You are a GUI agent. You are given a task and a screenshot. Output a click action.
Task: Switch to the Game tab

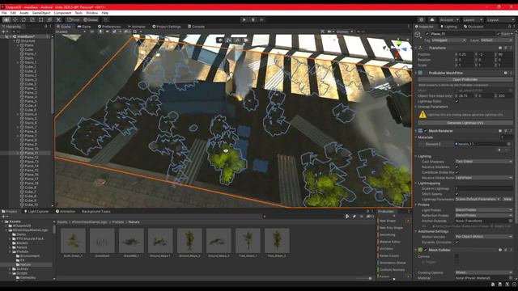tap(84, 27)
